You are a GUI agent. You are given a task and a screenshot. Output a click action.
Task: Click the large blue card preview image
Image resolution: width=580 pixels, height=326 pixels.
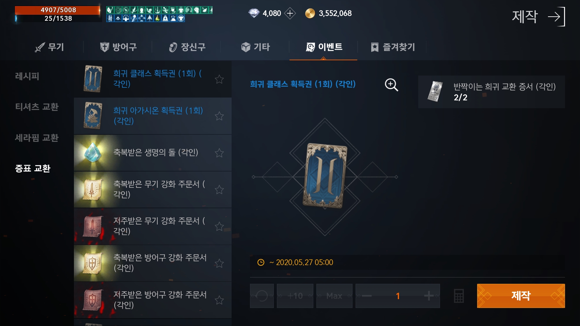point(325,176)
